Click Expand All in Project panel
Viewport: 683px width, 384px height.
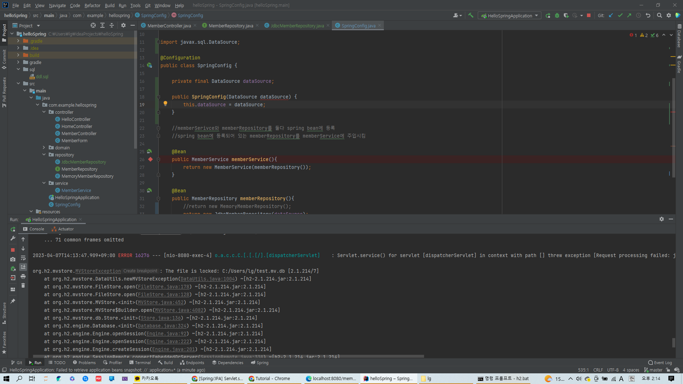(x=102, y=25)
